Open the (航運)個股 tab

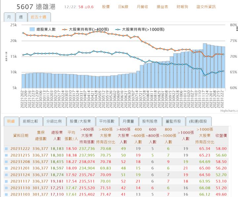[199, 121]
